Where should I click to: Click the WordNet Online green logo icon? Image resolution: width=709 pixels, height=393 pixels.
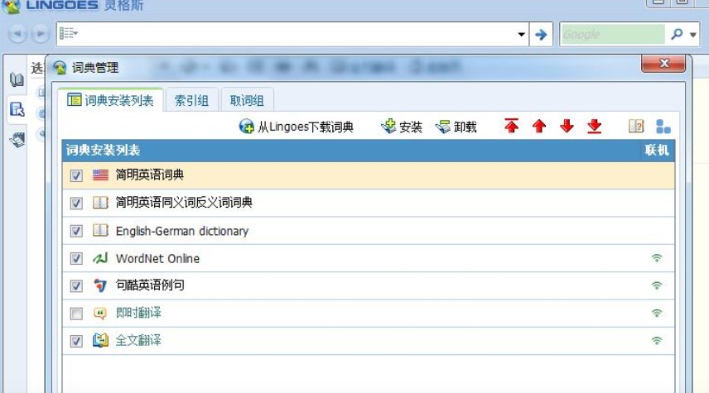[x=100, y=258]
